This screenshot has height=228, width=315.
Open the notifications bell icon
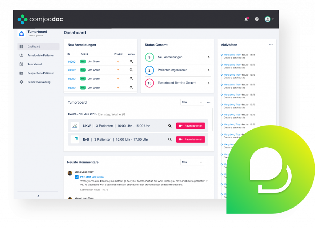coord(246,19)
